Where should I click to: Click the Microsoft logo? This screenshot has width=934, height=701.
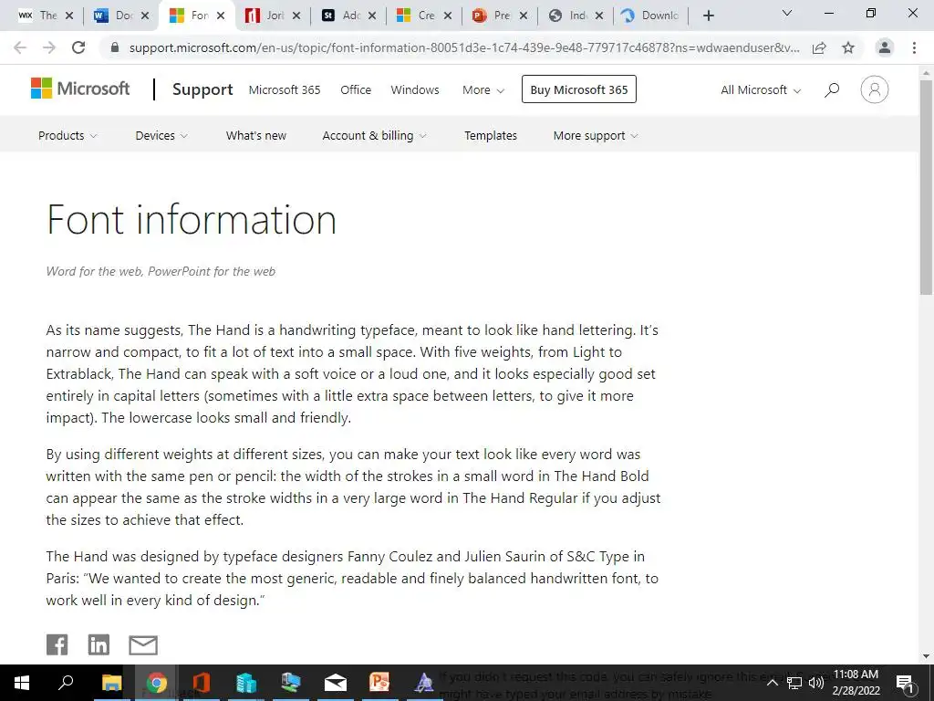80,89
